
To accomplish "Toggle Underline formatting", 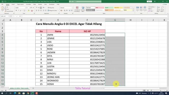I will click(20, 11).
